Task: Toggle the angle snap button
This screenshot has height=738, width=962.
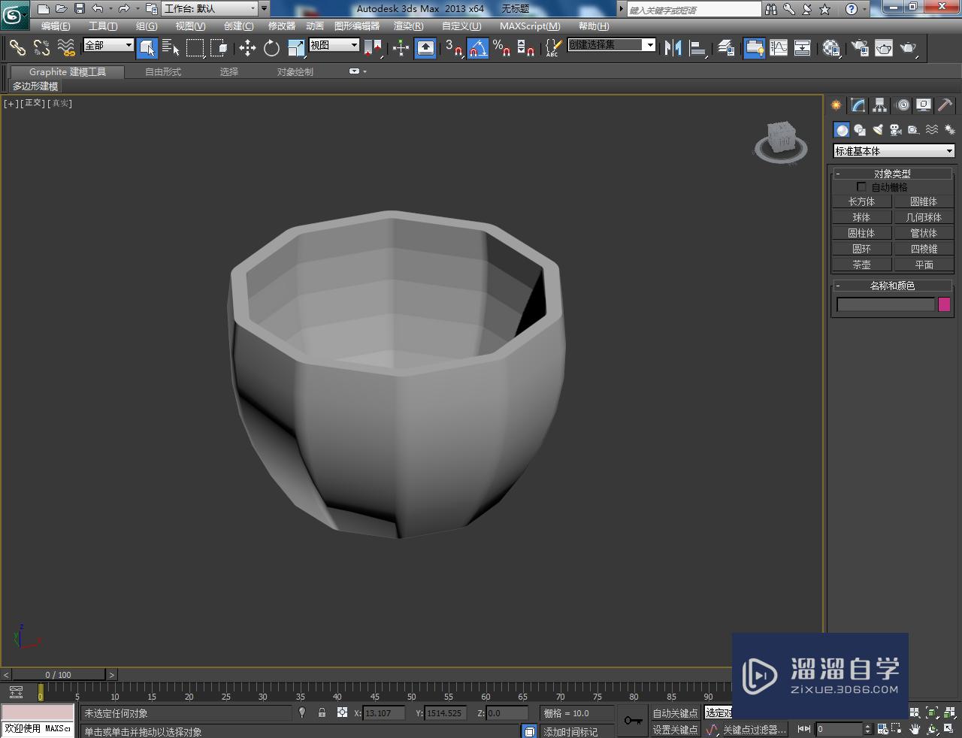Action: (x=478, y=48)
